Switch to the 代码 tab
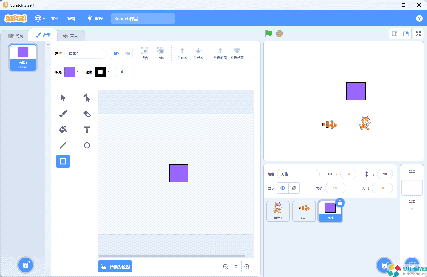The image size is (427, 277). pos(16,36)
